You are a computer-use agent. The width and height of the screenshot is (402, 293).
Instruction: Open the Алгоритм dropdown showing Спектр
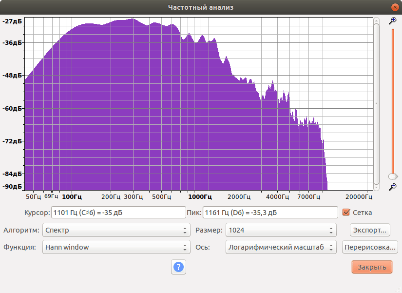click(x=116, y=230)
